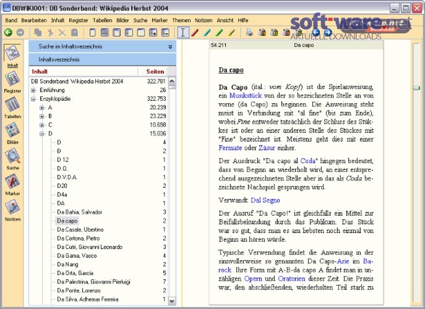Screen dimensions: 425x309
Task: Select the yellow marker pen
Action: pos(231,33)
